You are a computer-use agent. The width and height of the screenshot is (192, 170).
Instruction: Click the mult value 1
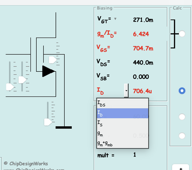click(x=135, y=155)
